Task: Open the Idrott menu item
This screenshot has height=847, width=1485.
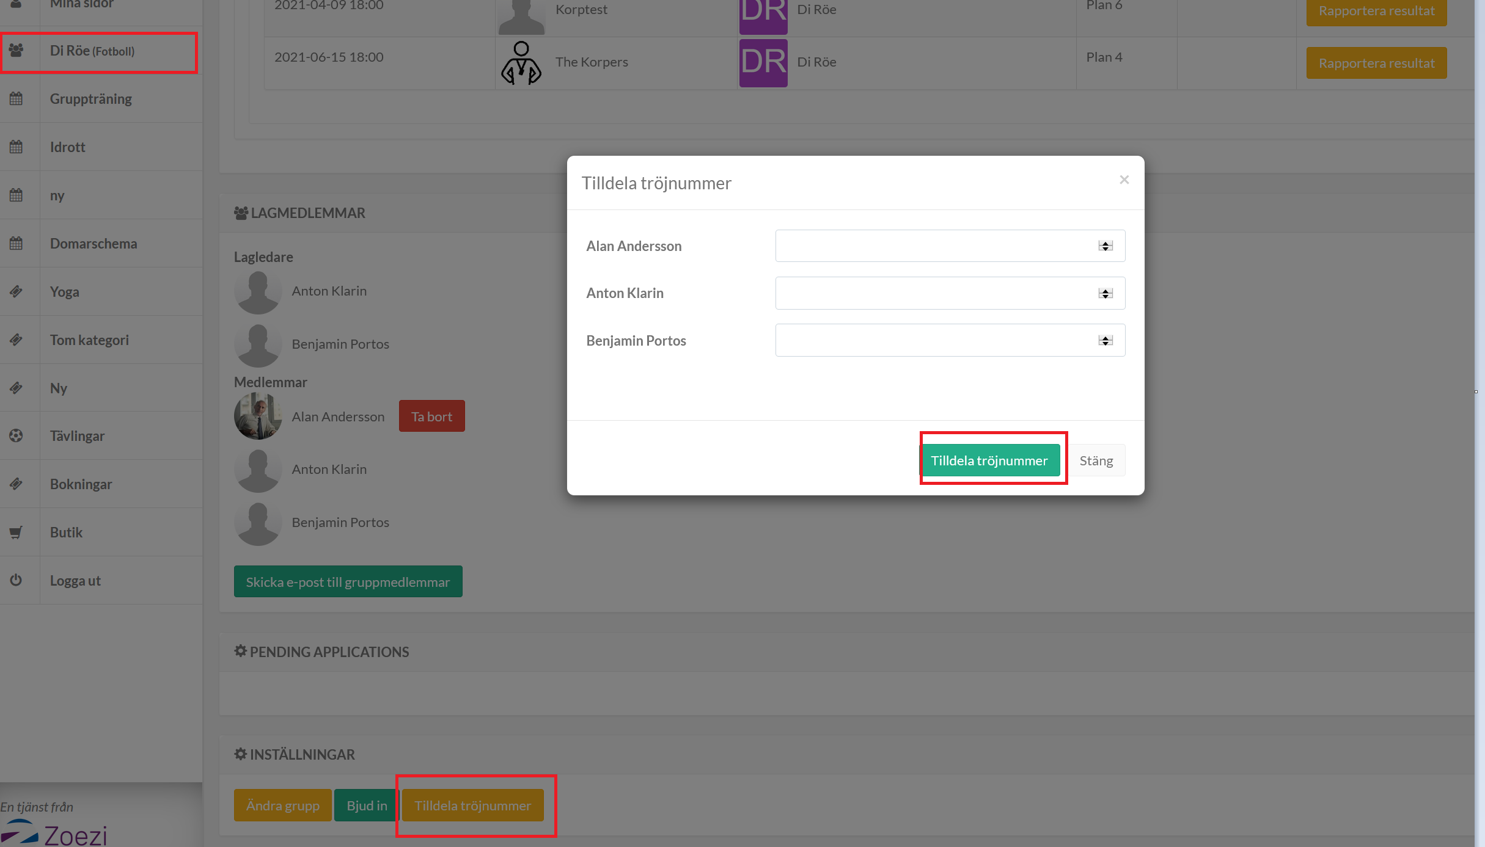Action: coord(67,147)
